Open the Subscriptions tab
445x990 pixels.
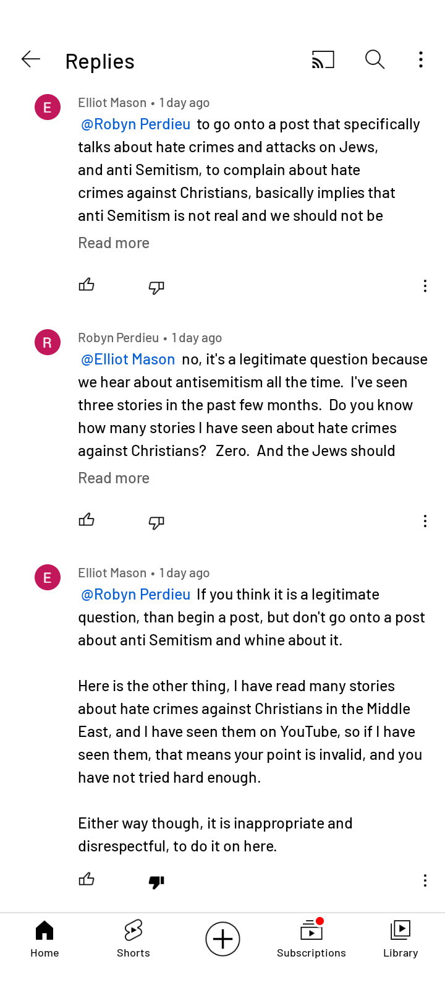tap(311, 939)
